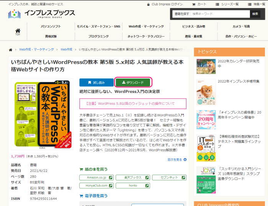The image size is (268, 206).
Task: Open the 趣味・素材集 category
Action: 194,36
